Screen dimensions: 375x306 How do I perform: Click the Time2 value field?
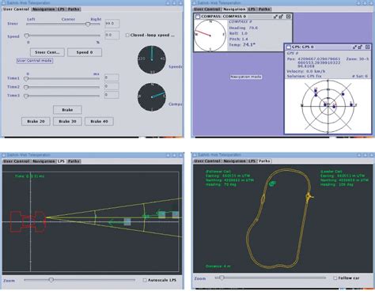[112, 86]
